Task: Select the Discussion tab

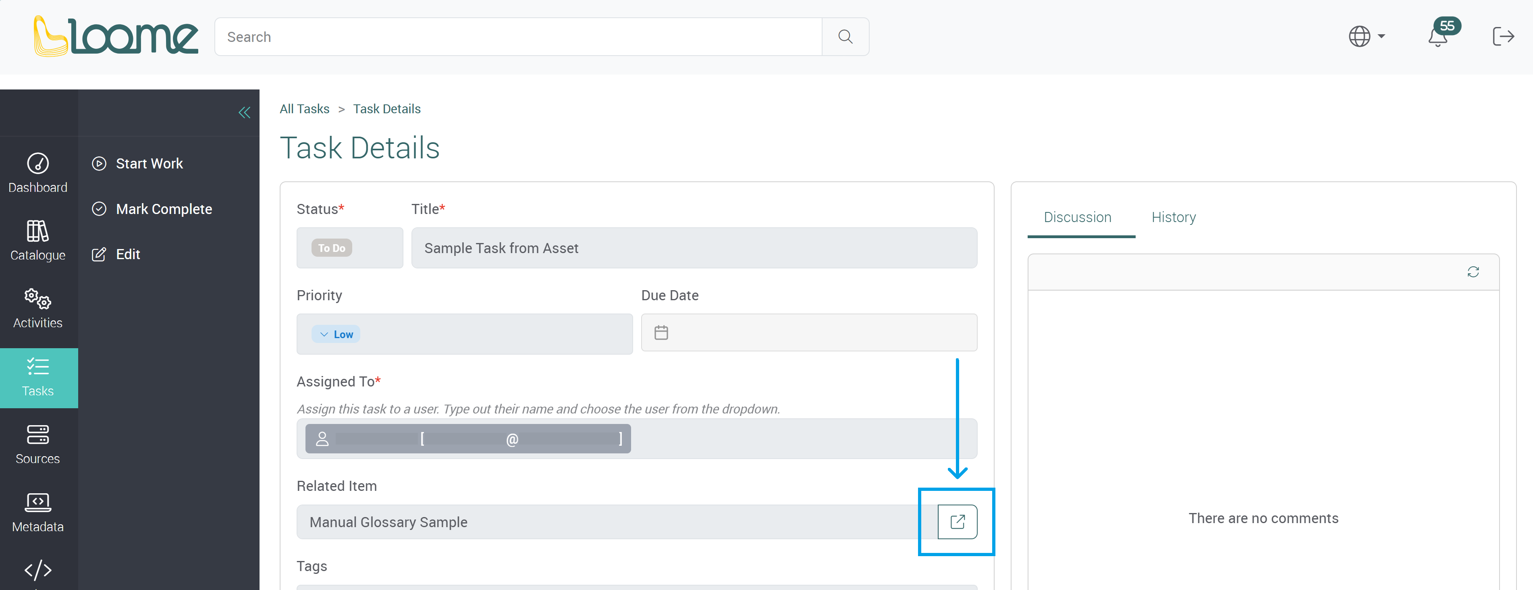Action: (1078, 217)
